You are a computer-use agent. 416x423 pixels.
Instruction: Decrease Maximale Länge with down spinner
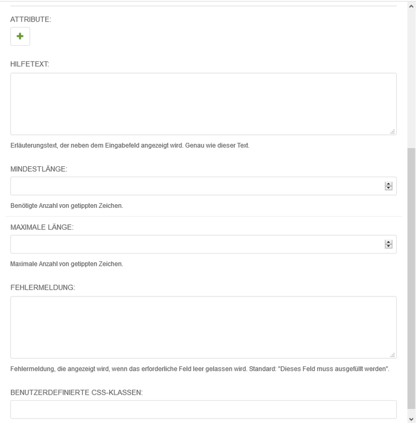pos(388,246)
